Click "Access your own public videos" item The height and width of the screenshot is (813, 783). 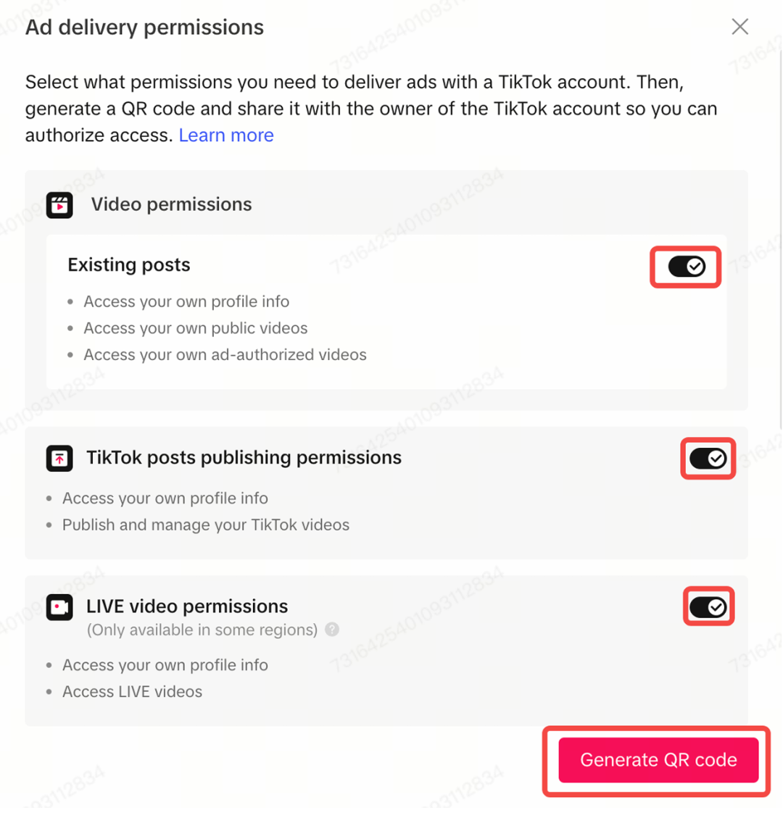pyautogui.click(x=196, y=328)
